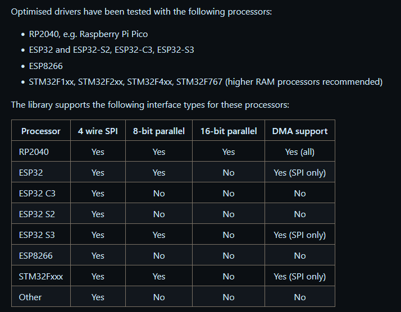Click the ESP32 row's 'Yes (SPI only)' cell
The image size is (401, 312).
pos(300,173)
